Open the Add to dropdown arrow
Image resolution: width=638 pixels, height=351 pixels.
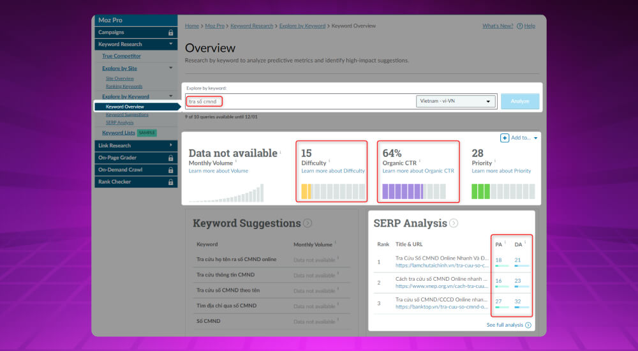coord(535,138)
